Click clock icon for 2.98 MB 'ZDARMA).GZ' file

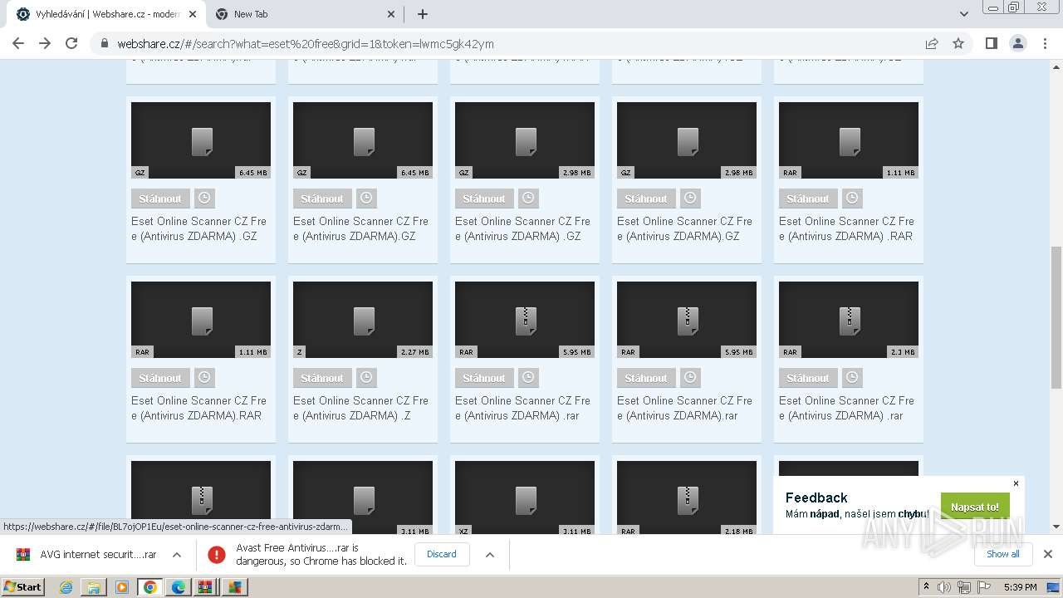690,199
